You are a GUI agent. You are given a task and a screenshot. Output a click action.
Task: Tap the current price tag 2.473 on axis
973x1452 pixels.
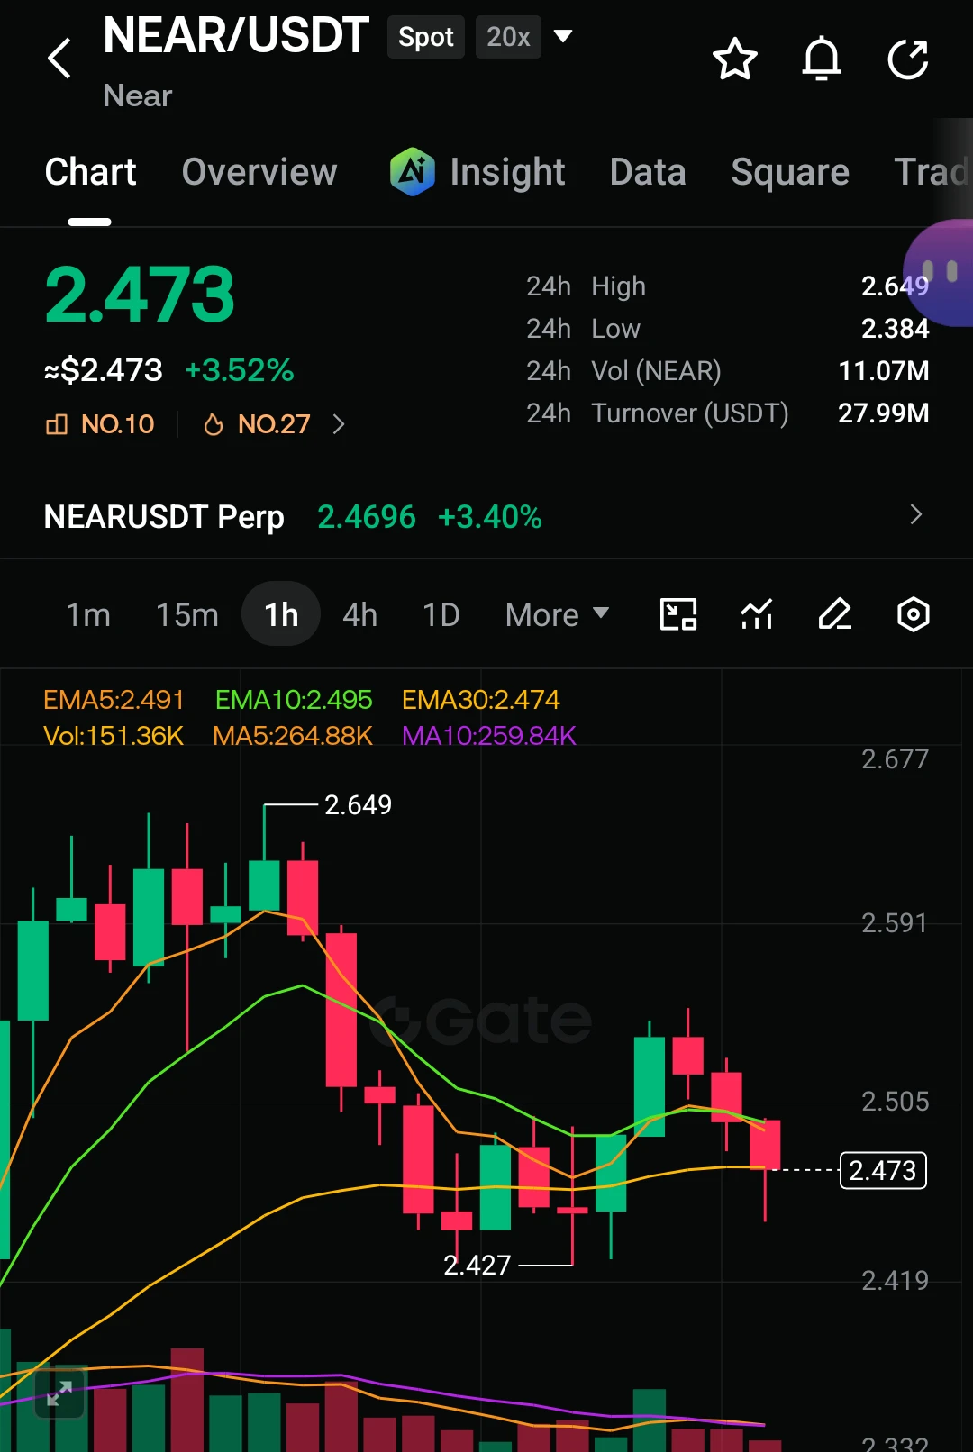point(883,1170)
